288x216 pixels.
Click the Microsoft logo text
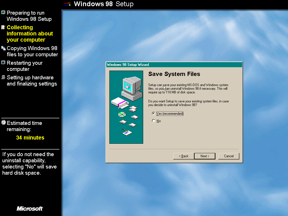click(x=30, y=209)
